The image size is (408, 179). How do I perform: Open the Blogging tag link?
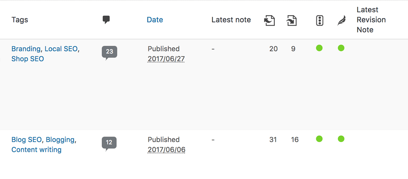(60, 140)
